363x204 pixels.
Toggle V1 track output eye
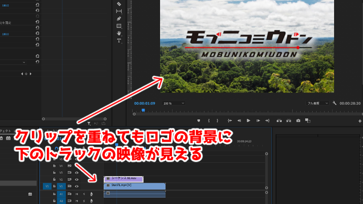77,186
